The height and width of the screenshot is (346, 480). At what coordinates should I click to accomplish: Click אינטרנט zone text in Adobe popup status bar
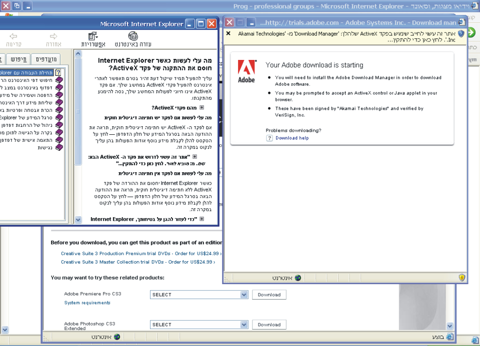282,278
